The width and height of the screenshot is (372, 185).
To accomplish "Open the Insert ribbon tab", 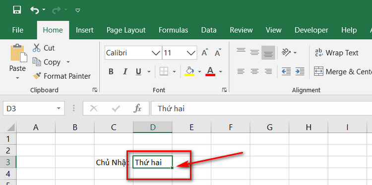I will [85, 30].
